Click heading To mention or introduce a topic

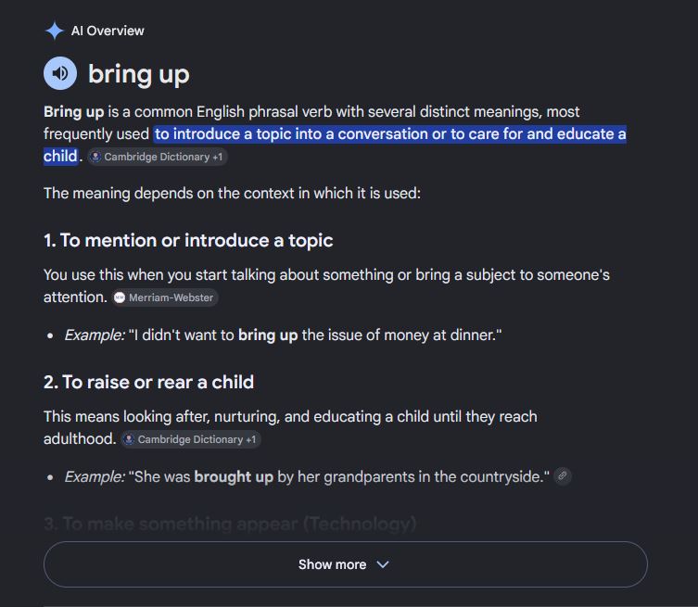click(188, 240)
